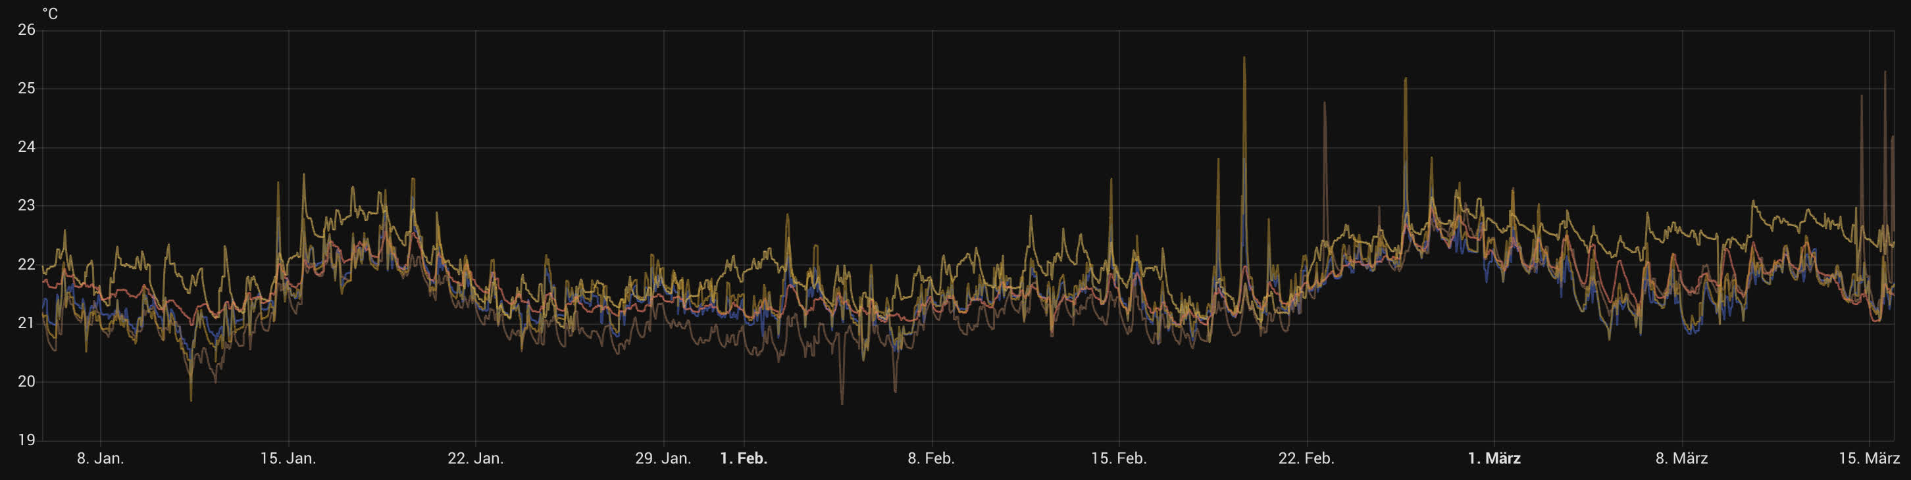Click the 8. Jan. date label
1911x480 pixels.
[x=100, y=458]
